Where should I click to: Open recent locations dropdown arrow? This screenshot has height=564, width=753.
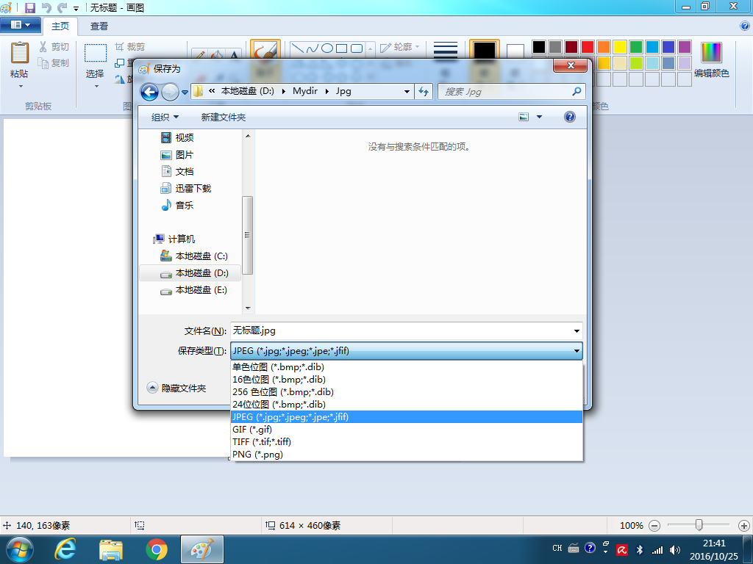[x=185, y=92]
